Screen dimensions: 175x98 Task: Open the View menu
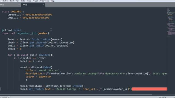(17, 1)
